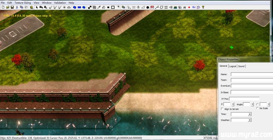Viewport: 273px width, 140px height.
Task: Click the red record dot icon
Action: pos(189,7)
